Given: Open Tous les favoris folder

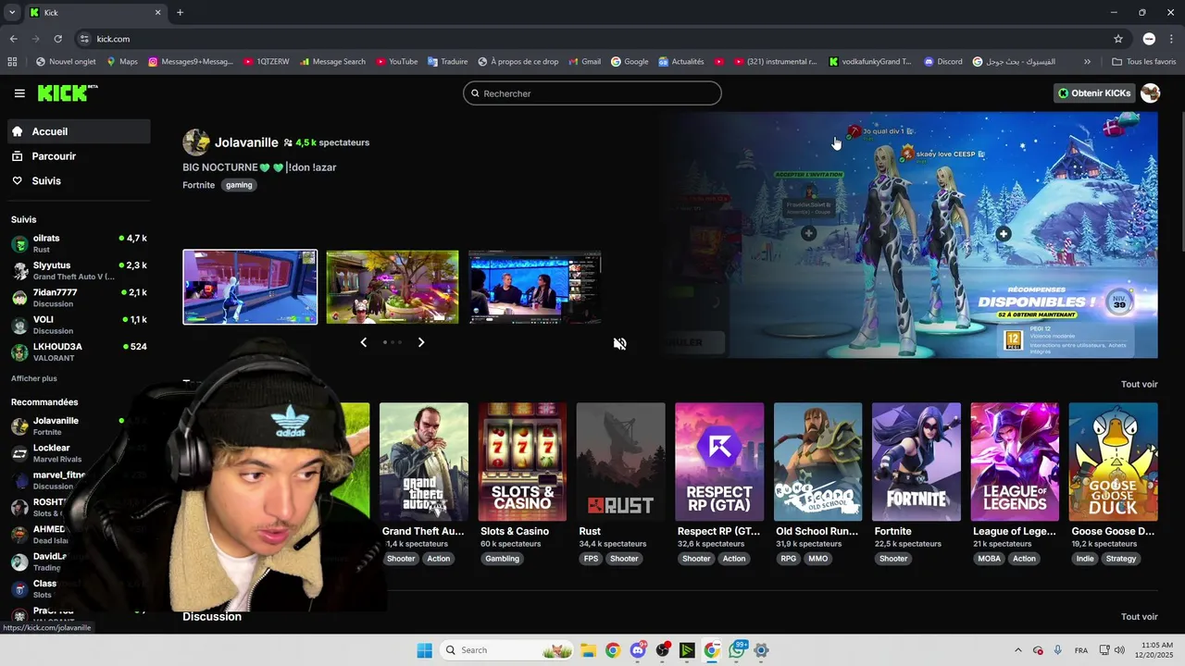Looking at the screenshot, I should [x=1143, y=62].
